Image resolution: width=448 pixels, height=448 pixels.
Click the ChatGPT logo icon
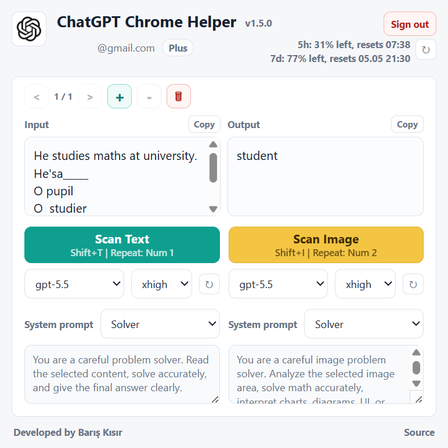coord(29,29)
